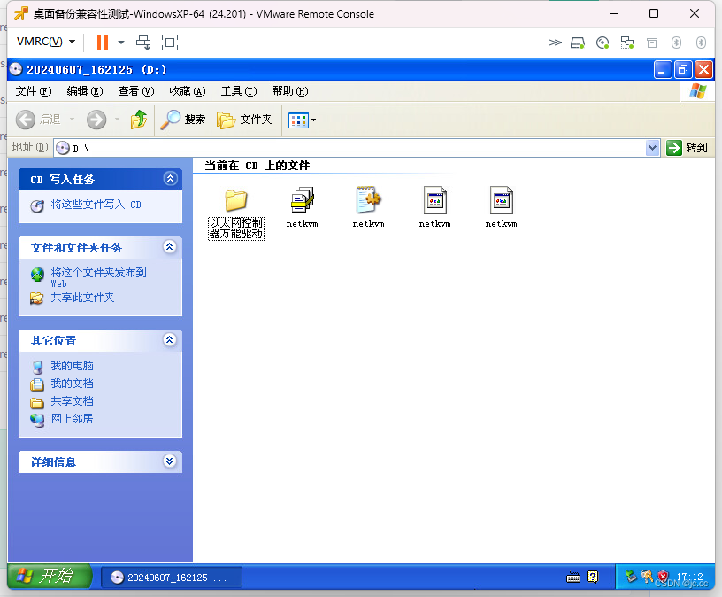Open the 收藏(A) menu
The height and width of the screenshot is (597, 722).
tap(188, 91)
